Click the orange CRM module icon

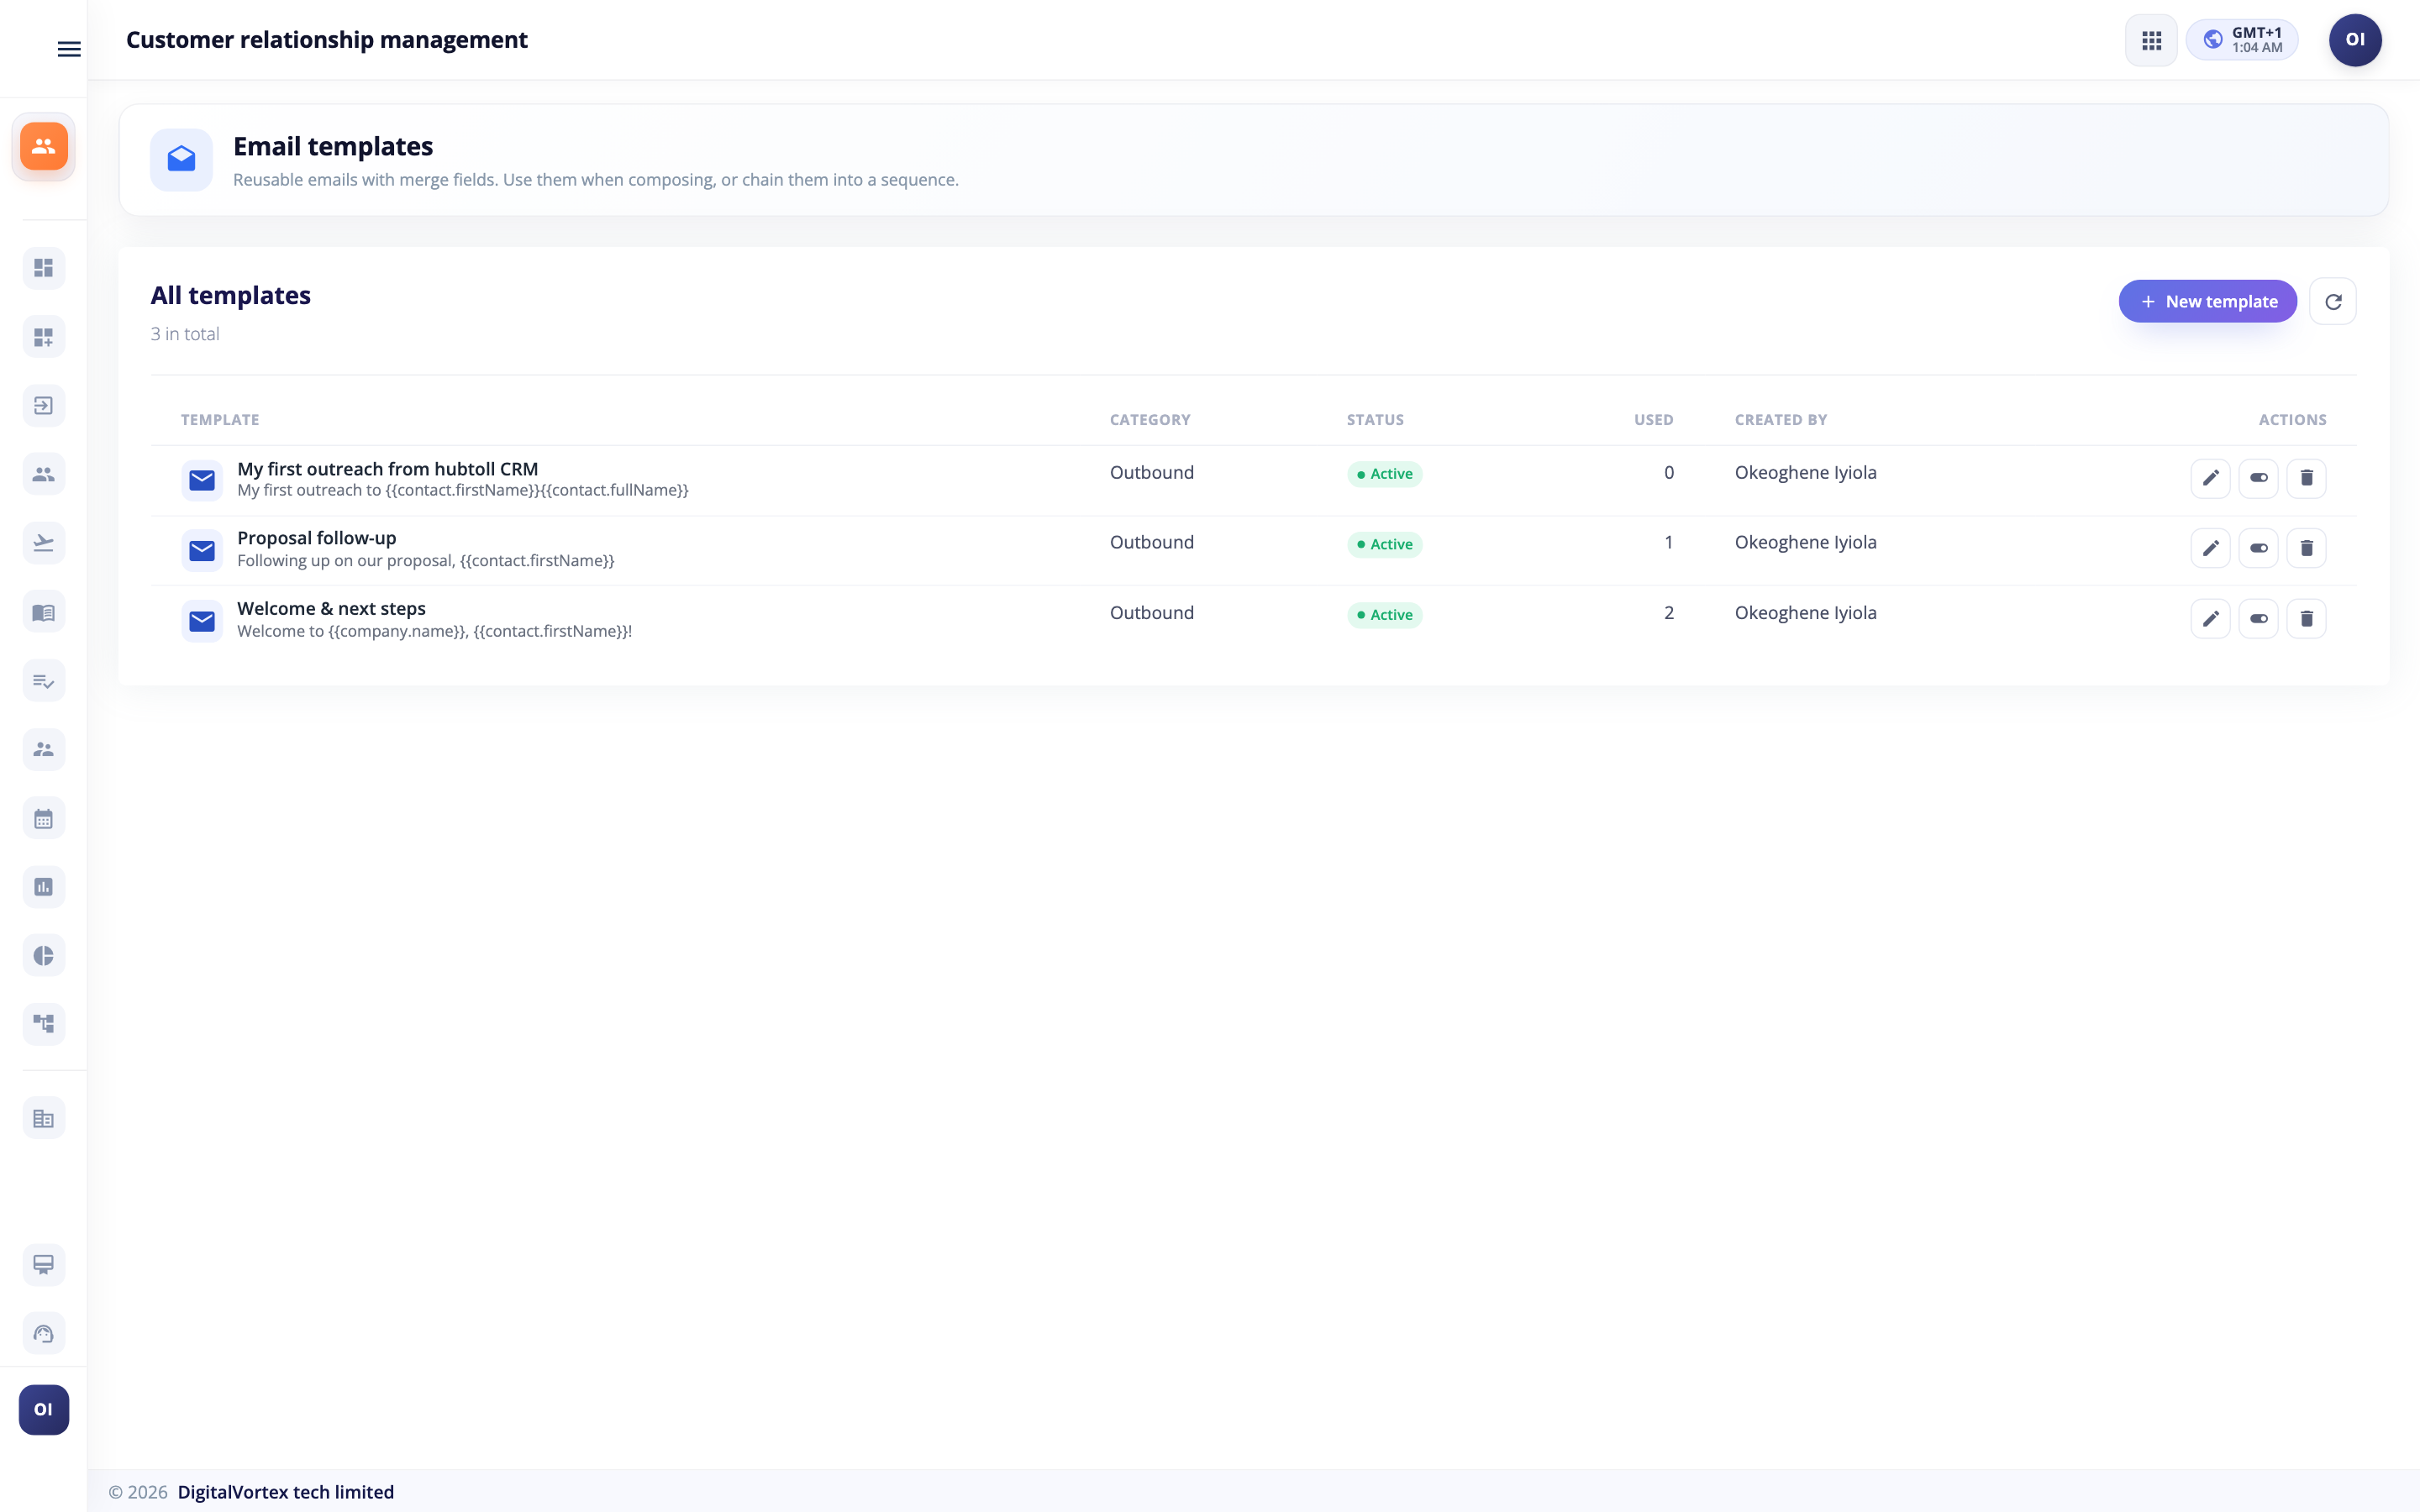coord(44,146)
